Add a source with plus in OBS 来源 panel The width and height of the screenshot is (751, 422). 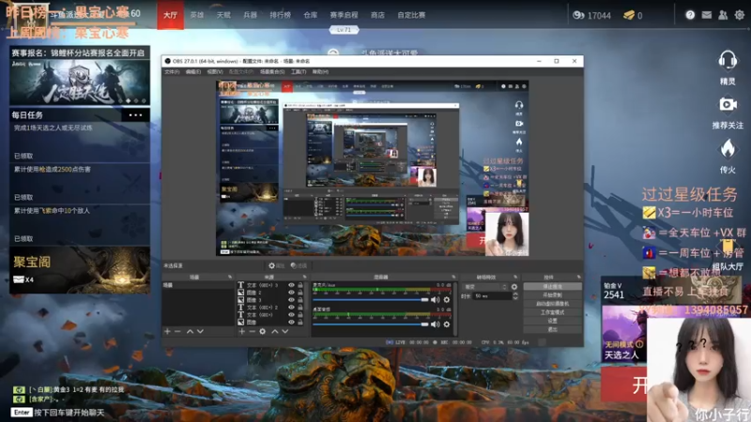tap(242, 331)
